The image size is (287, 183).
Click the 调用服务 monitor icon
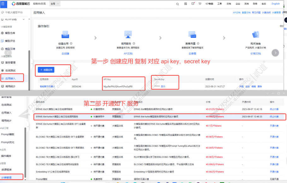tap(128, 34)
